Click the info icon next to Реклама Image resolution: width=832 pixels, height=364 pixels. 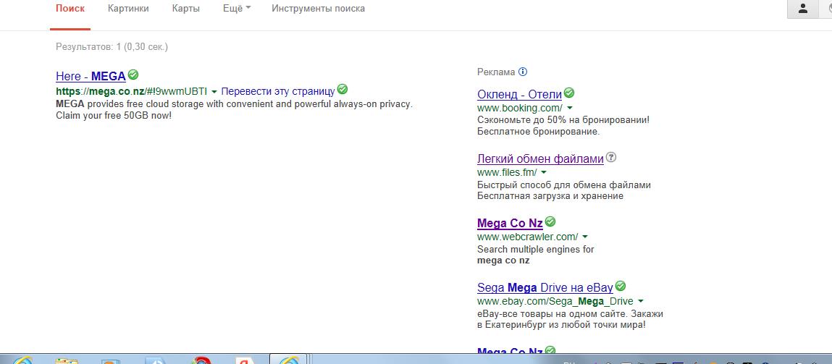point(523,72)
